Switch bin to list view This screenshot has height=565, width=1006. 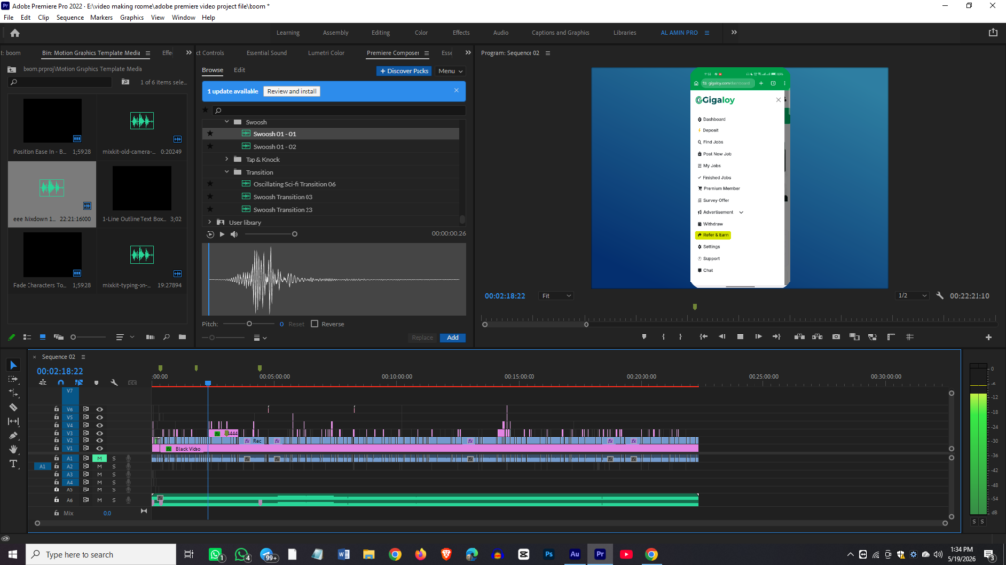point(27,337)
